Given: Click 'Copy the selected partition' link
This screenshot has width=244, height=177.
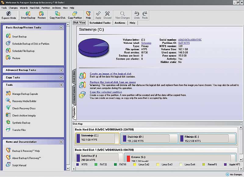Looking at the screenshot, I should click(x=106, y=92).
